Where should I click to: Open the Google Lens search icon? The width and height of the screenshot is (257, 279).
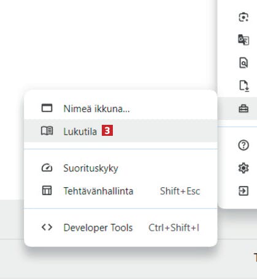244,17
